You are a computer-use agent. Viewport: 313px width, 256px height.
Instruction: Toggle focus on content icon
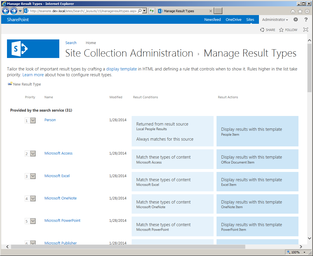[x=306, y=30]
